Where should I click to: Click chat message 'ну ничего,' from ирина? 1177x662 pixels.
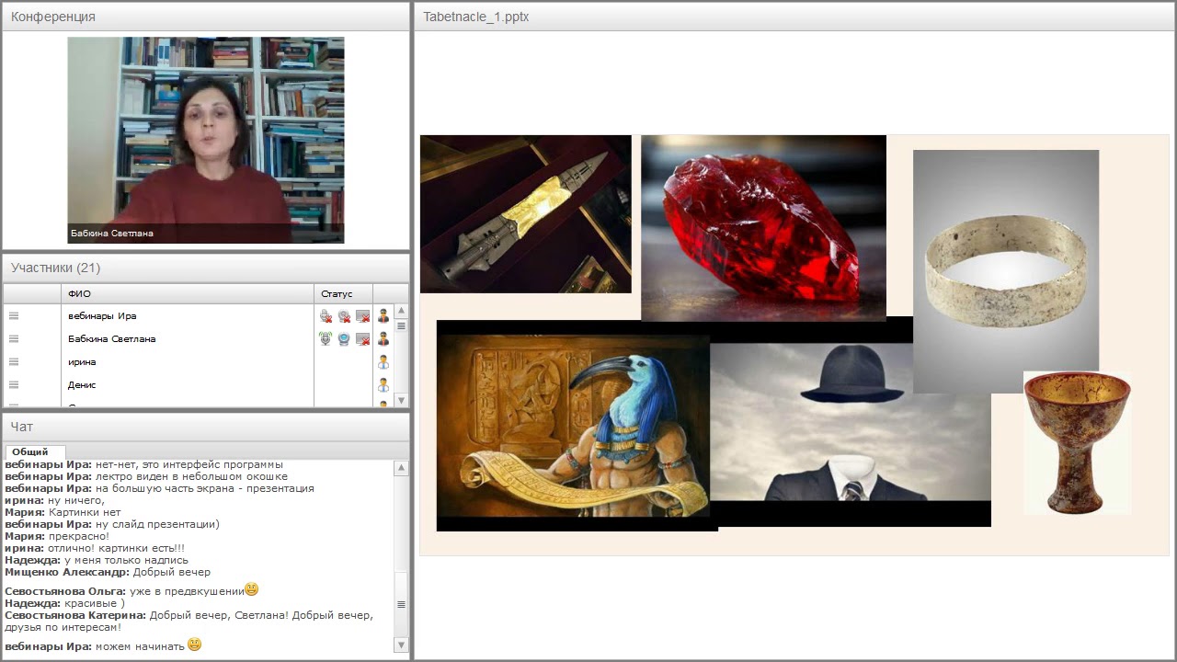76,500
